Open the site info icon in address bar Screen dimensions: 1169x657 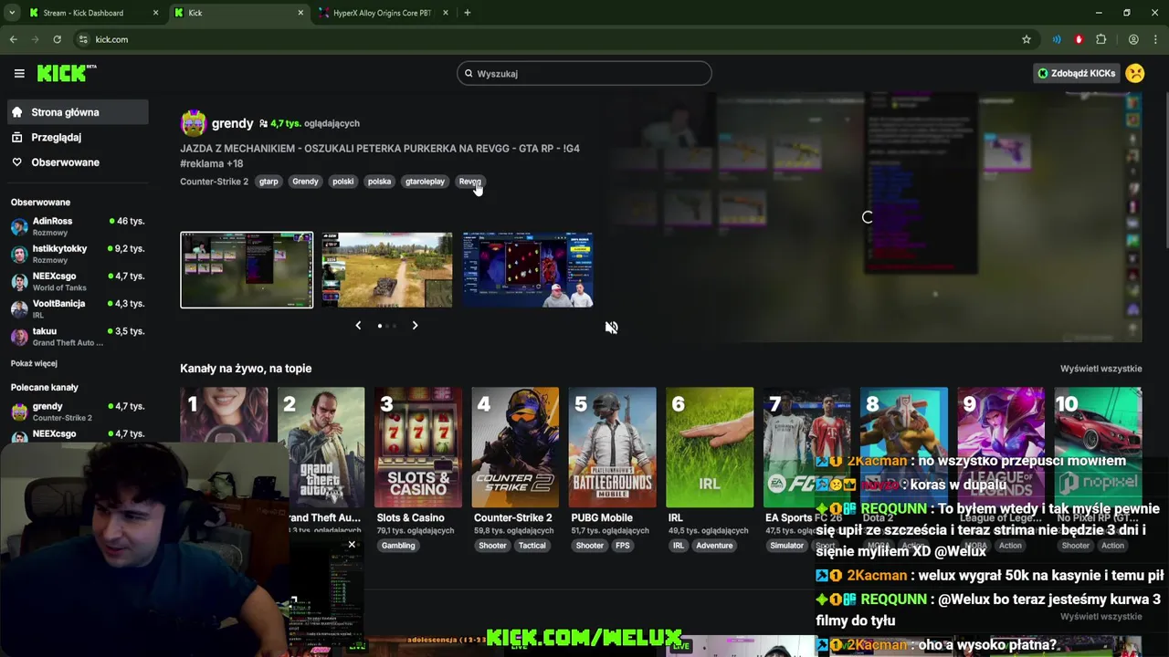[x=83, y=39]
